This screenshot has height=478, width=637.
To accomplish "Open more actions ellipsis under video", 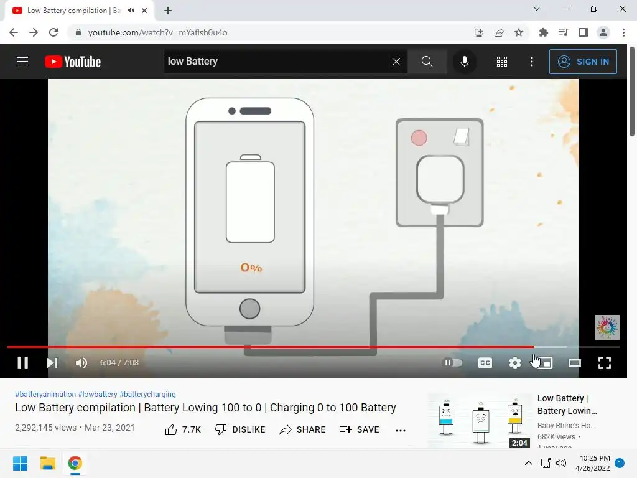I will click(x=401, y=431).
